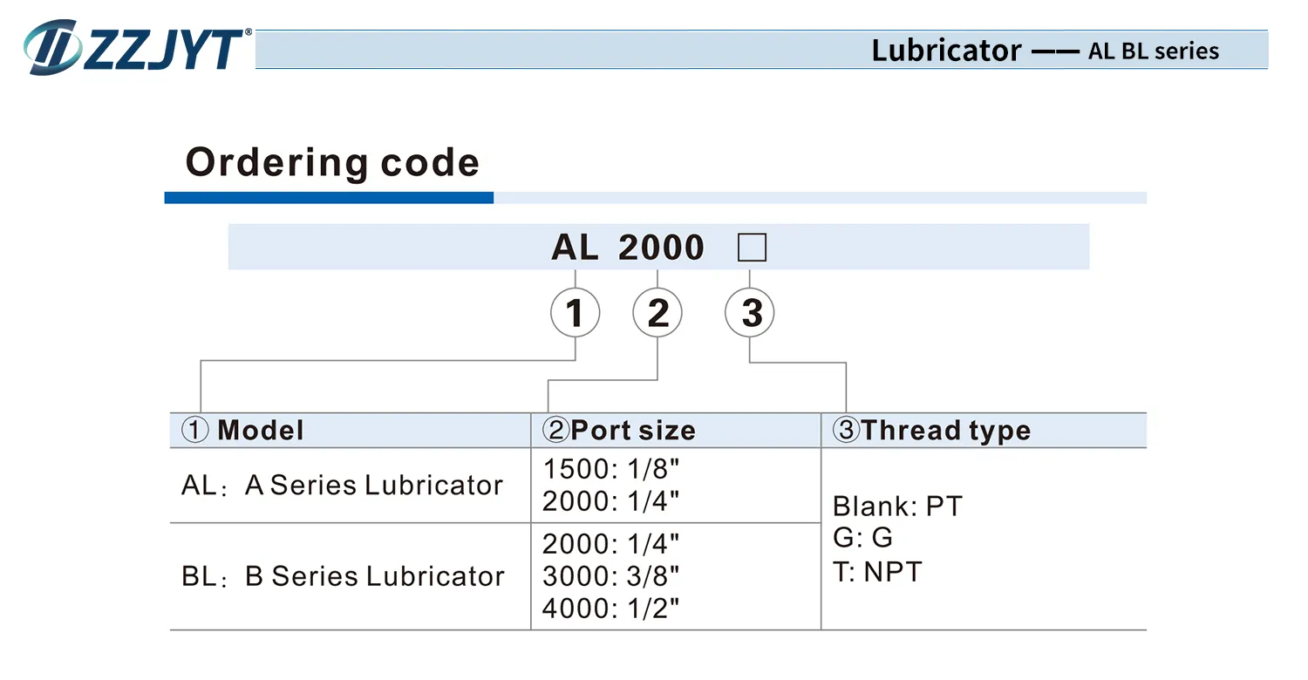Viewport: 1308px width, 680px height.
Task: Click the 1500: 1/8" port size entry
Action: [x=610, y=469]
